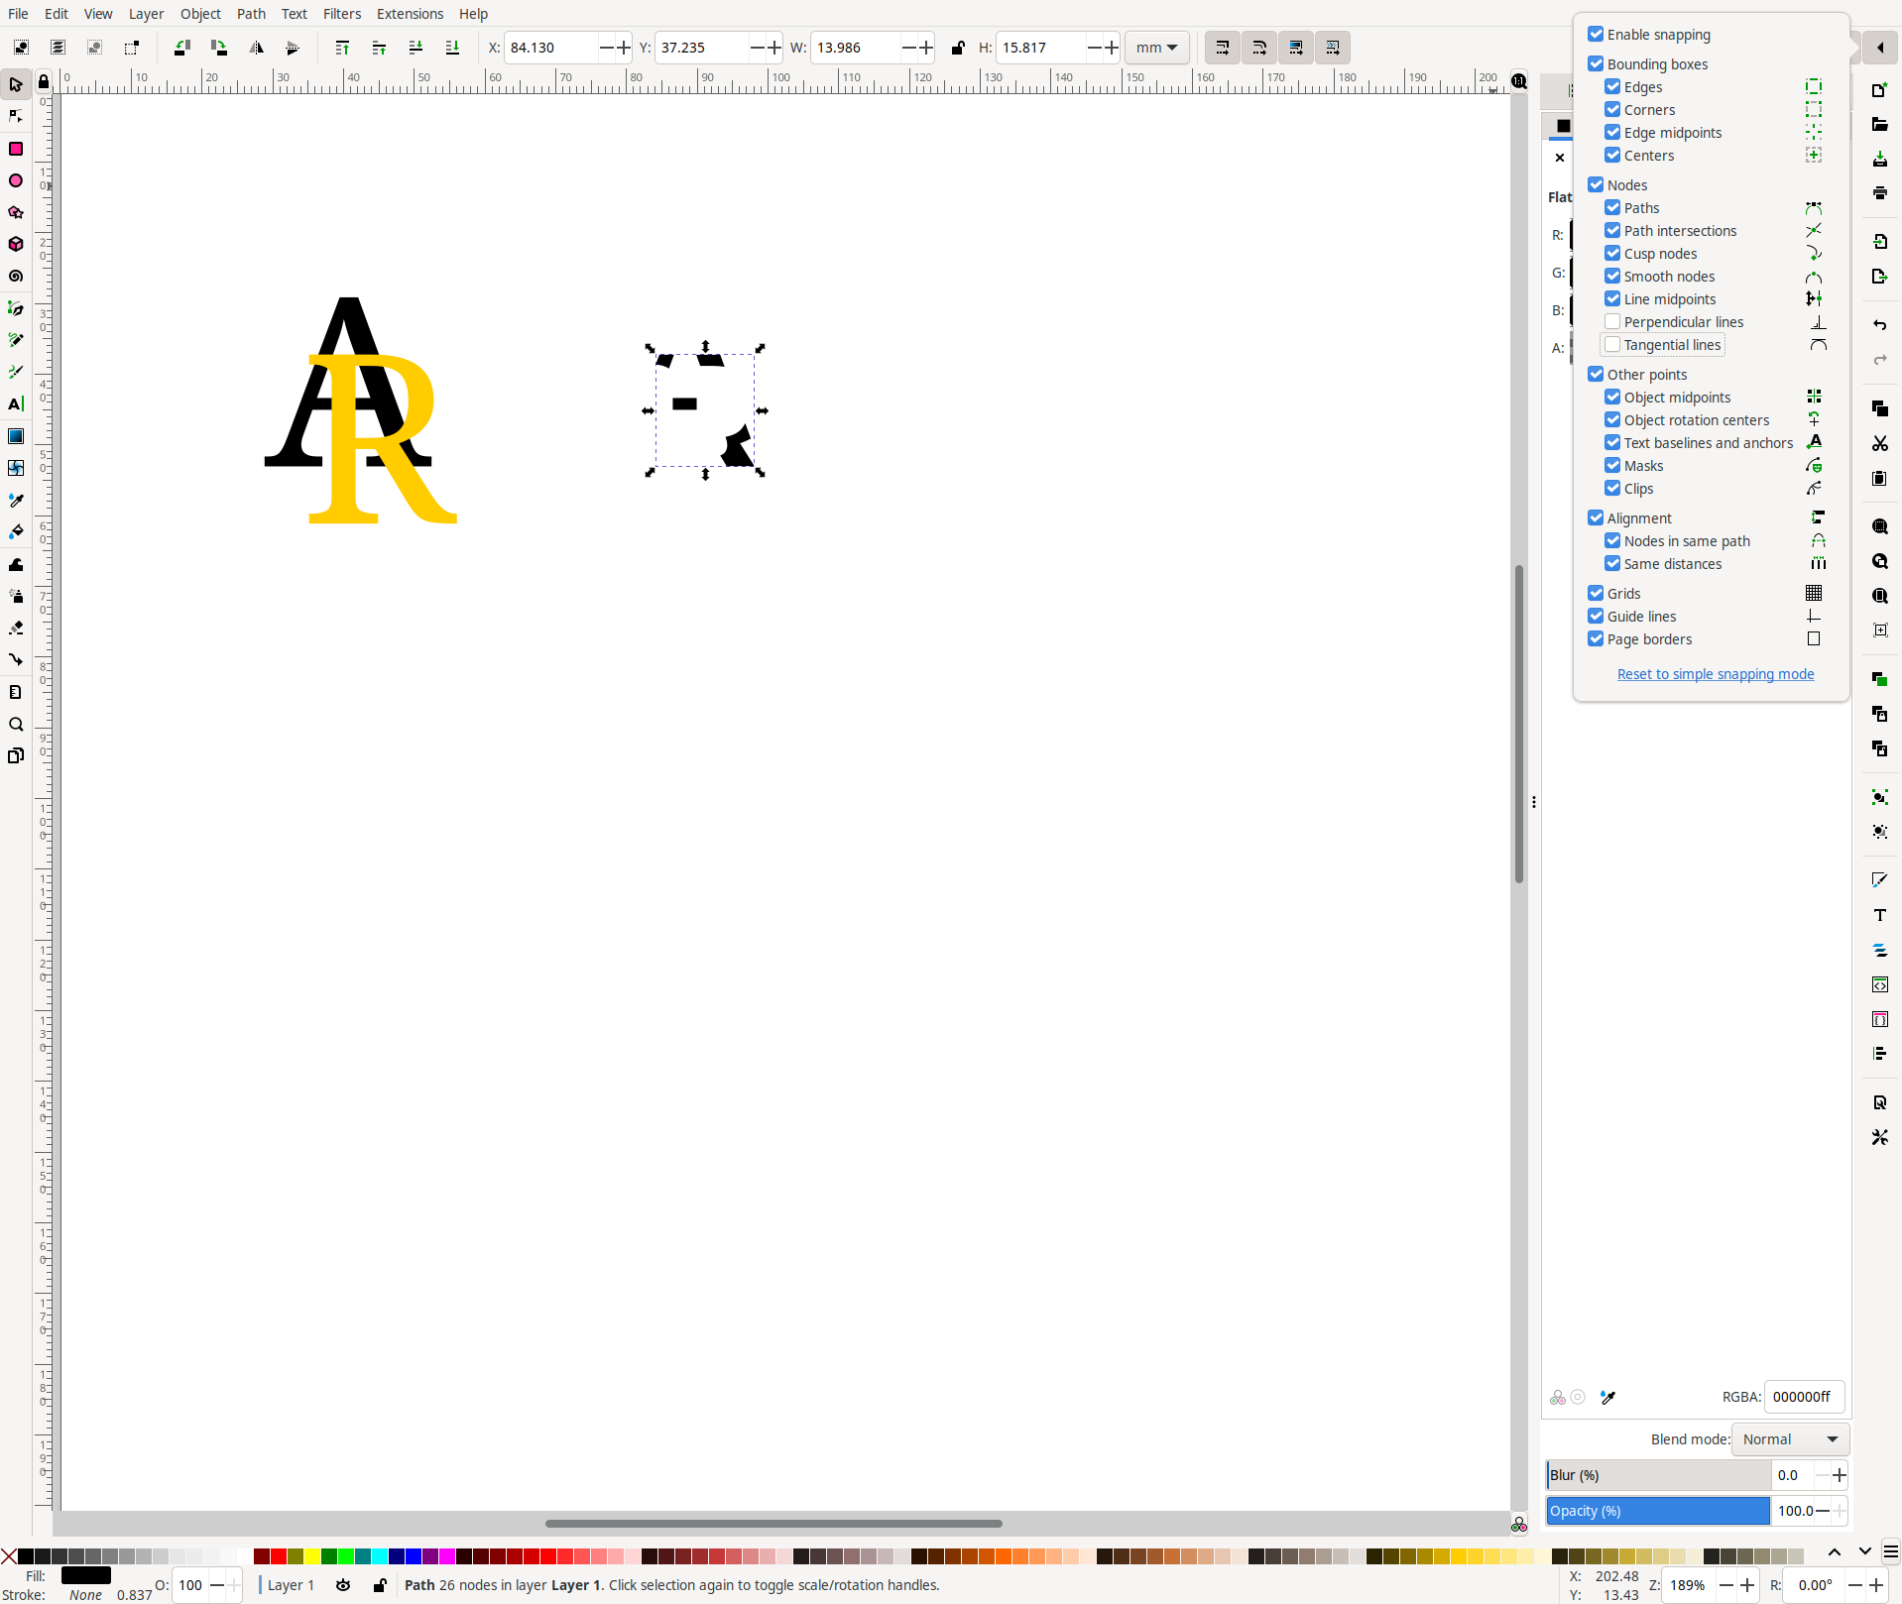Select the Spiral tool
The height and width of the screenshot is (1604, 1902).
click(16, 277)
